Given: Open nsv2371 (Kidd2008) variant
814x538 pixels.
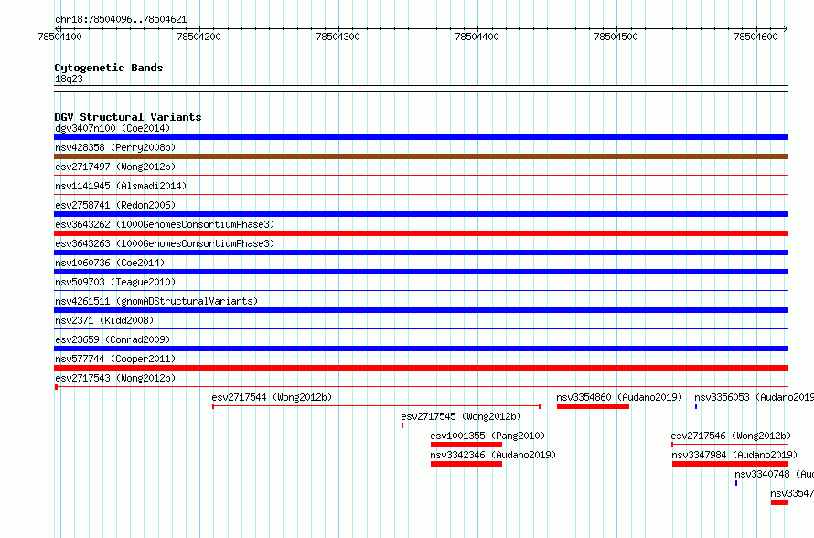Looking at the screenshot, I should click(104, 320).
